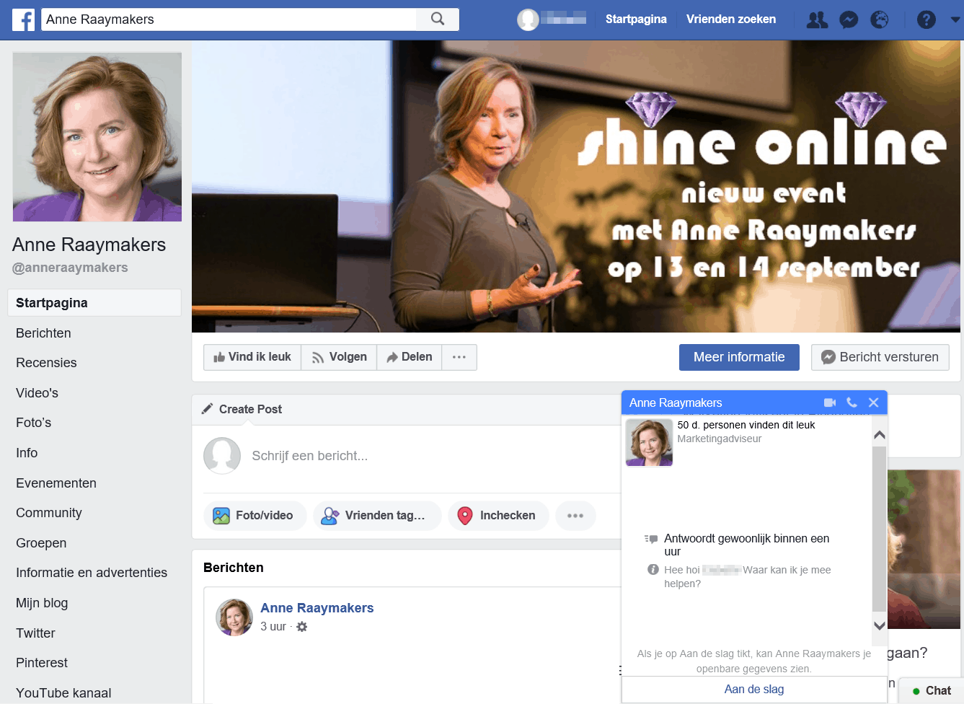Click the post audience gear icon

(302, 627)
